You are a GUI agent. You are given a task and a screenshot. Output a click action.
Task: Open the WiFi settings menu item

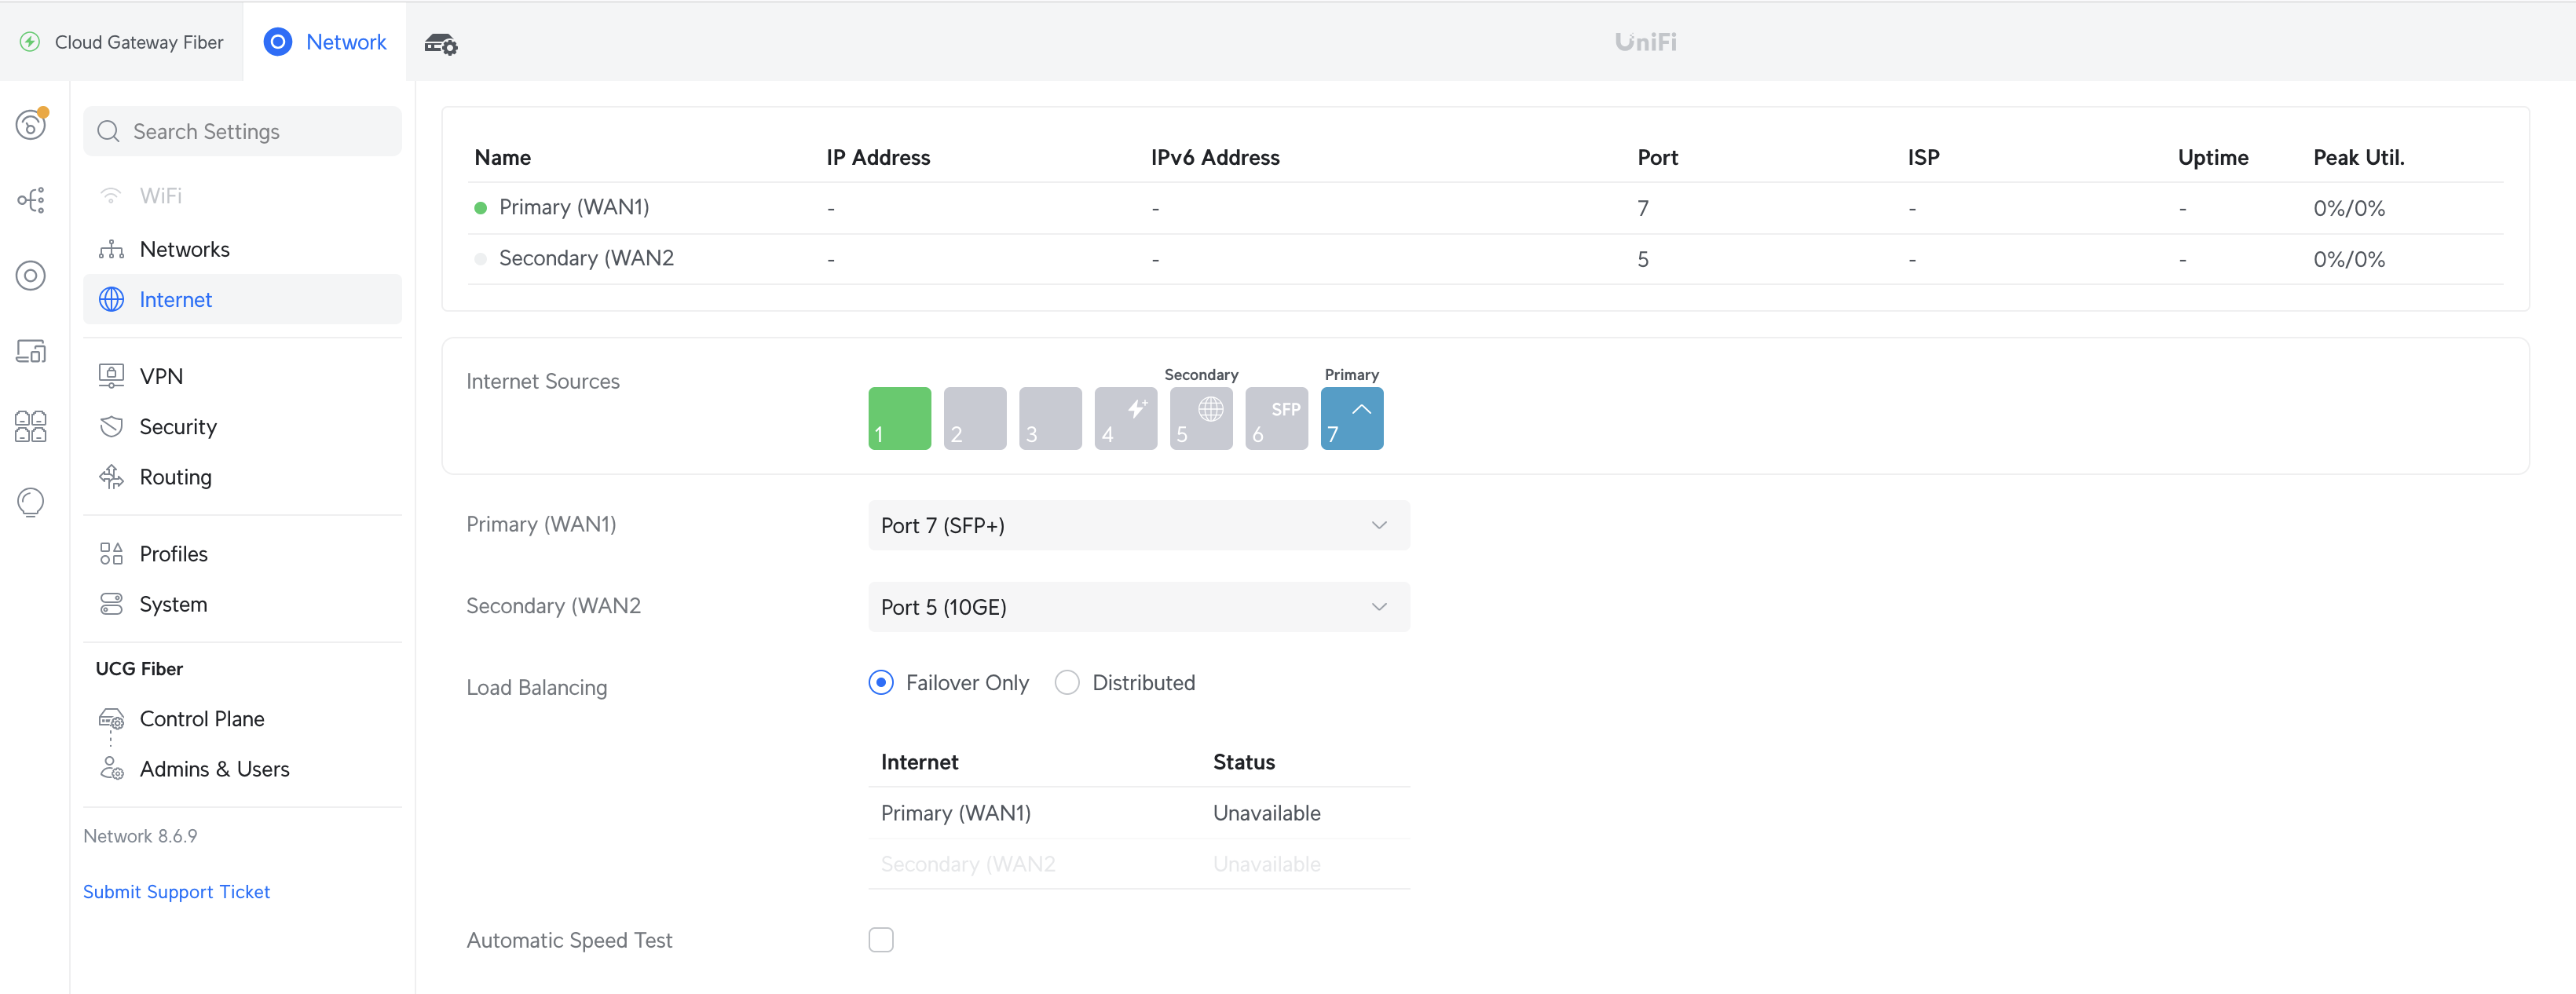point(242,196)
